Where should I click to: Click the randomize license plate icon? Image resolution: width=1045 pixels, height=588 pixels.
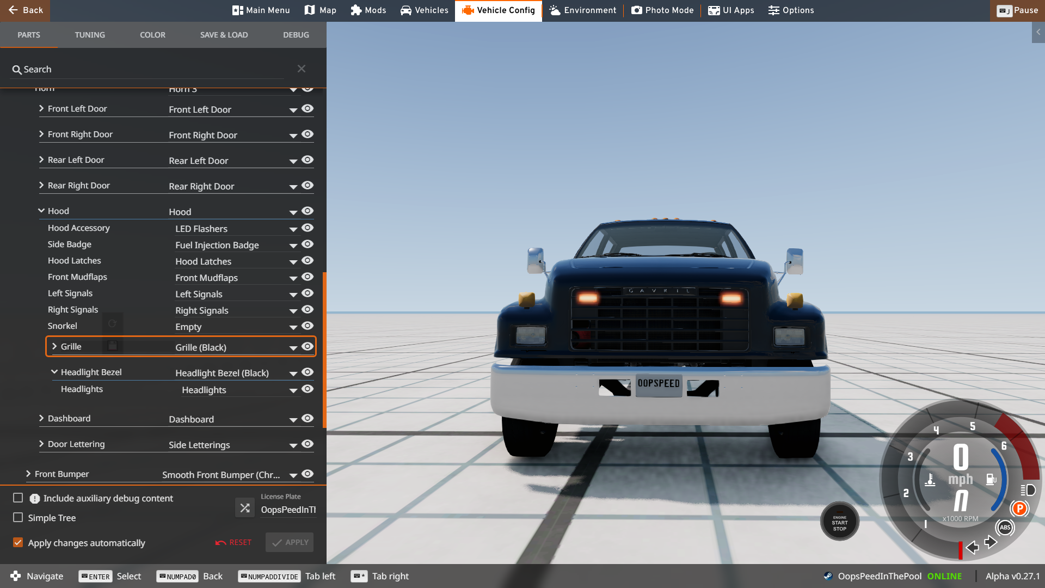tap(245, 508)
